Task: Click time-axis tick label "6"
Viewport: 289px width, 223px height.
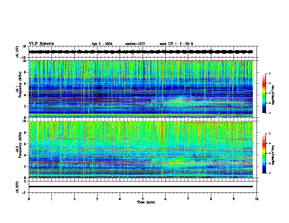Action: (x=166, y=199)
